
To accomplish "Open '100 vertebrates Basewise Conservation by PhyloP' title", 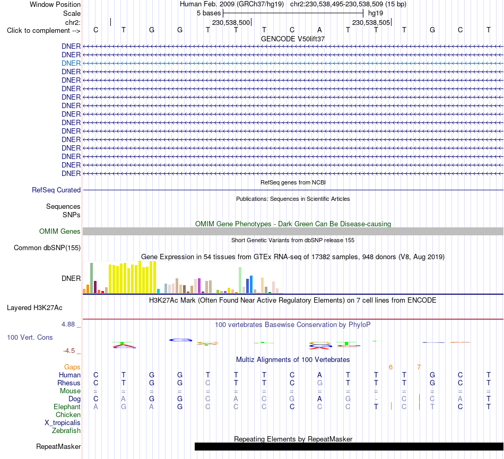I will pyautogui.click(x=293, y=325).
